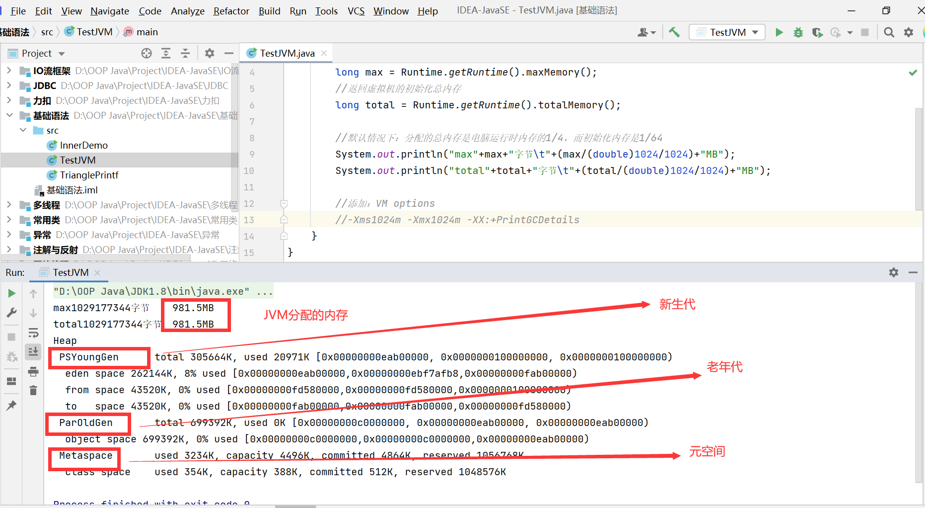
Task: Select InnerDemo class in project tree
Action: (83, 145)
